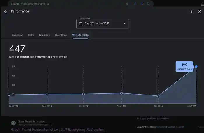Select the Jan 2025 highlighted data point
204x133 pixels.
(196, 66)
